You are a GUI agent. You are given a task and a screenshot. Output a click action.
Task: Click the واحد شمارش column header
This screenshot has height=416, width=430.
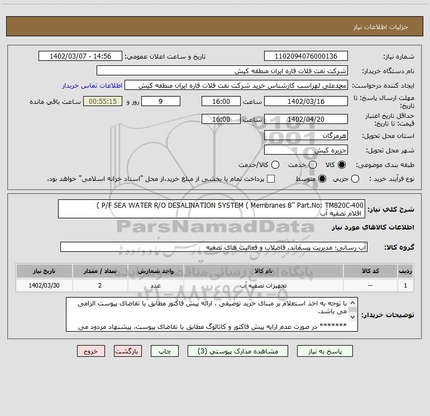[155, 271]
